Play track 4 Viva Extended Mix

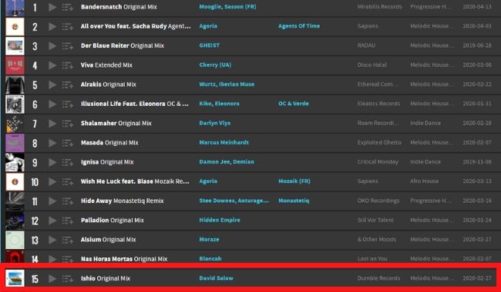click(x=52, y=65)
